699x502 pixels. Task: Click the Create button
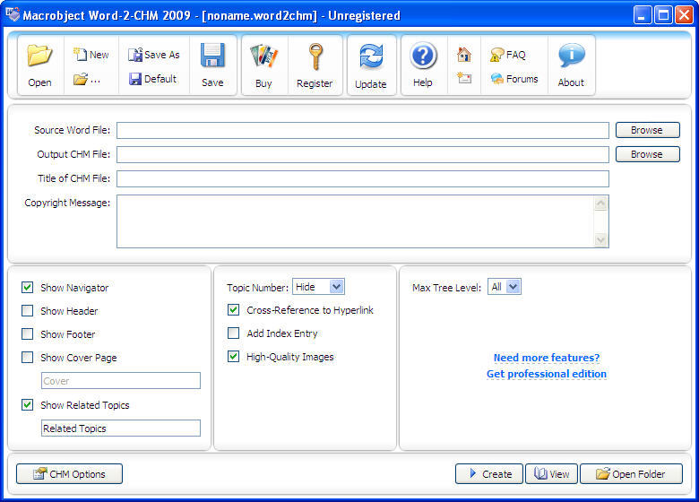(x=488, y=474)
